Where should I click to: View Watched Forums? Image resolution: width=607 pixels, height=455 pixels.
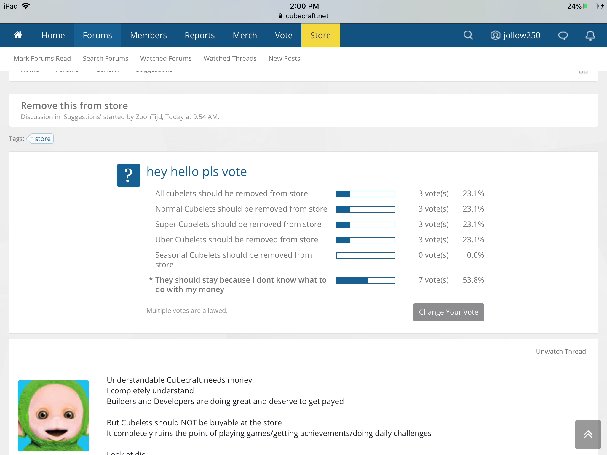(x=166, y=58)
